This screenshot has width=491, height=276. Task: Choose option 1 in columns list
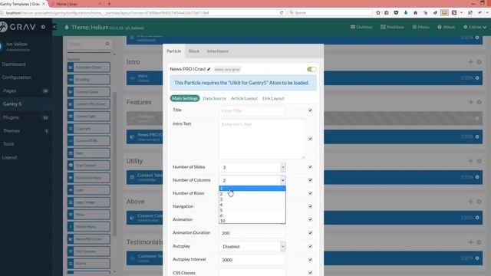(x=252, y=189)
